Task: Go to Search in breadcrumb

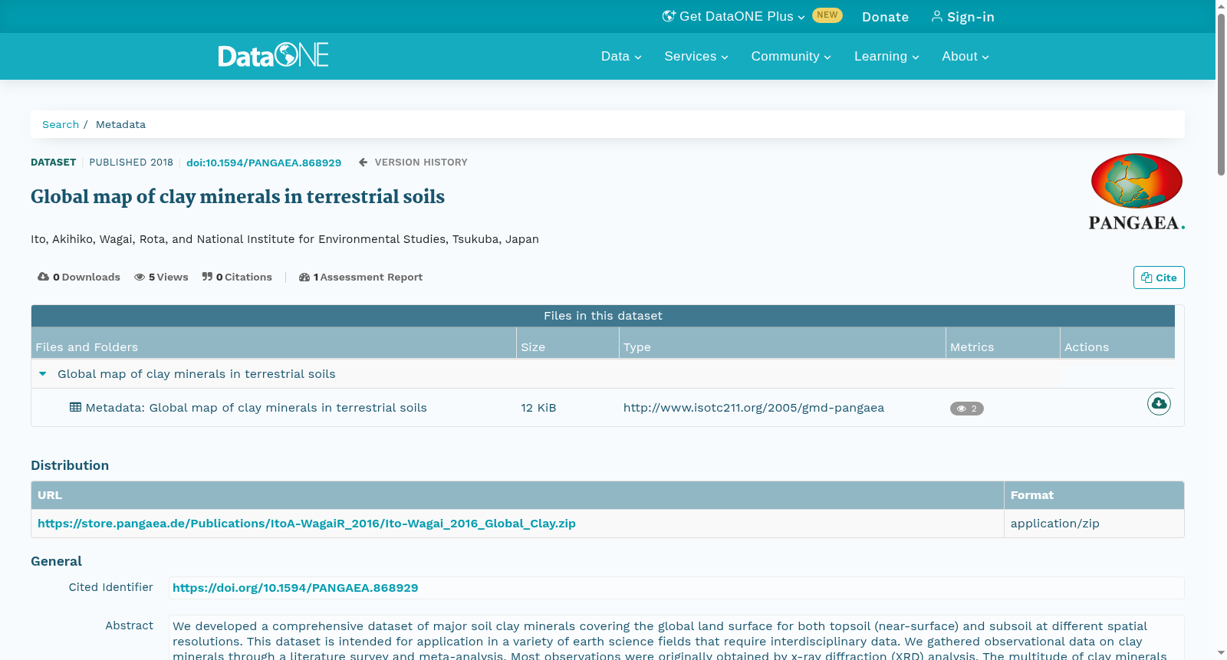Action: point(61,124)
